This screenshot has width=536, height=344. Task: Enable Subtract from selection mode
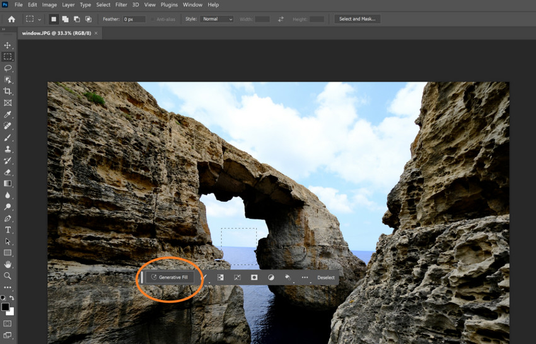coord(76,19)
